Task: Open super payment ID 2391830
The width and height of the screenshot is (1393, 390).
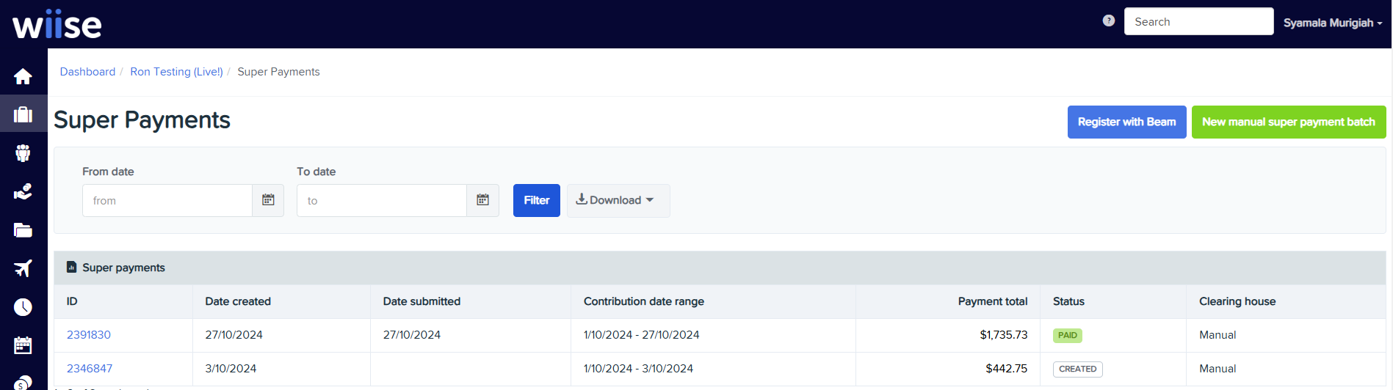Action: [89, 335]
